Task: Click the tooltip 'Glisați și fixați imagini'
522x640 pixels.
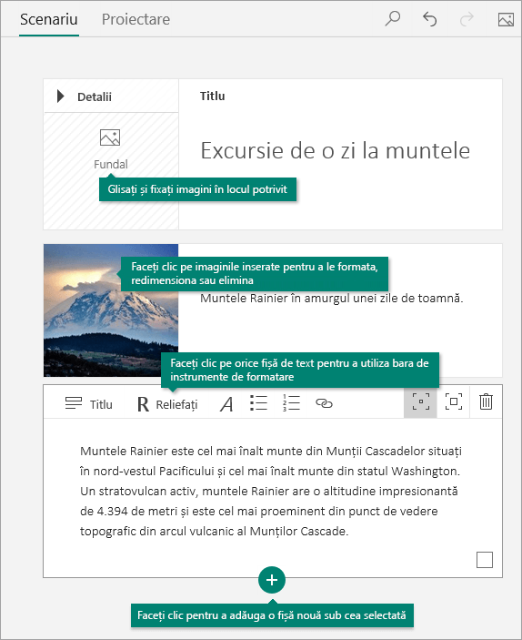Action: 197,189
